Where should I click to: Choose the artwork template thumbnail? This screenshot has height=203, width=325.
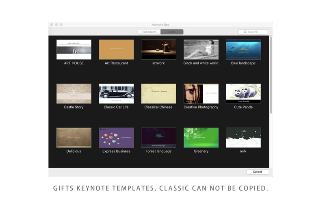(x=158, y=50)
